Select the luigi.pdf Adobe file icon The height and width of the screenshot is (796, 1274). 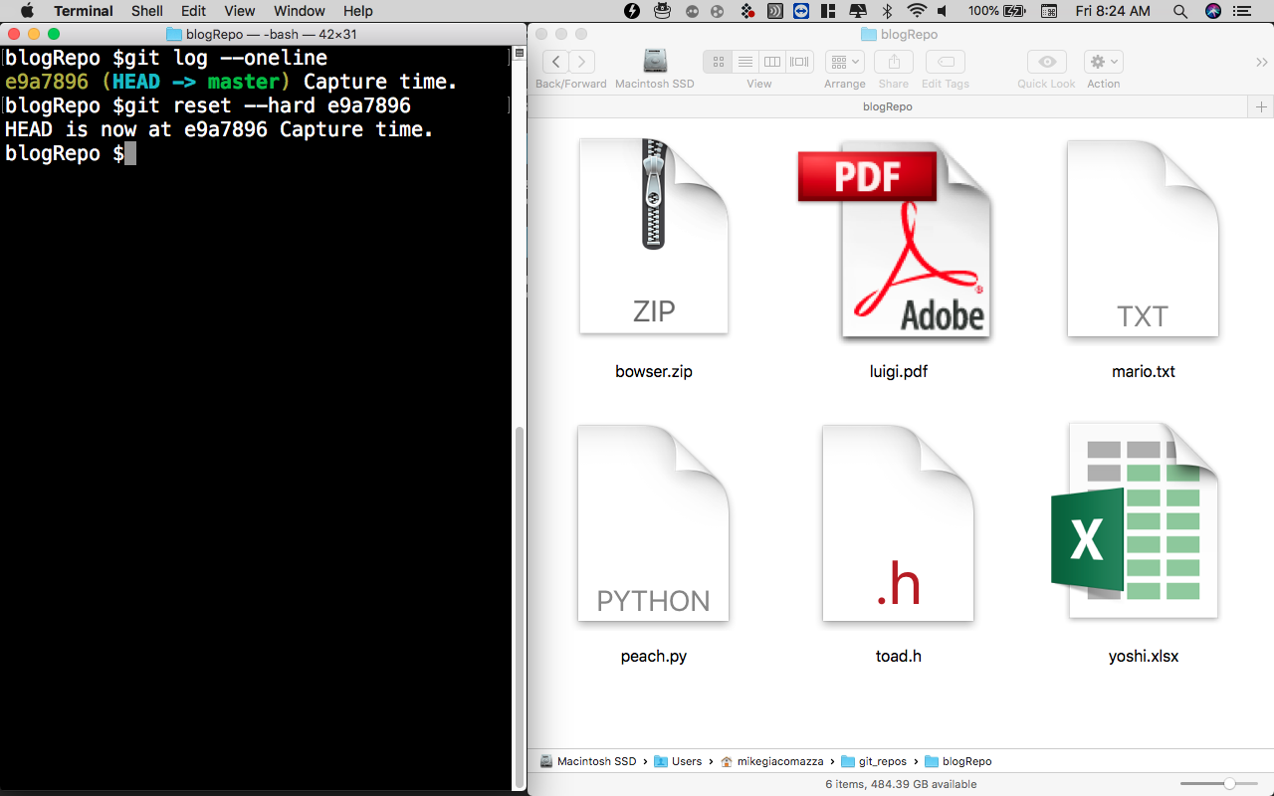point(898,241)
